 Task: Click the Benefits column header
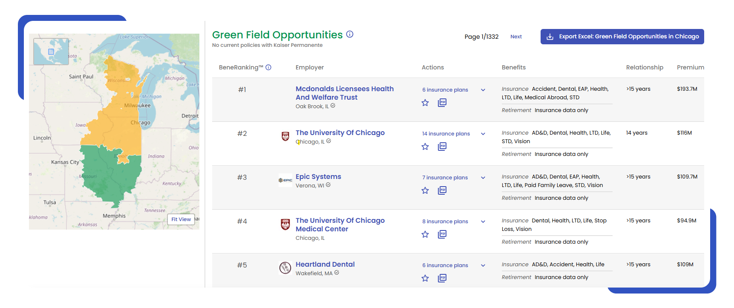[514, 67]
